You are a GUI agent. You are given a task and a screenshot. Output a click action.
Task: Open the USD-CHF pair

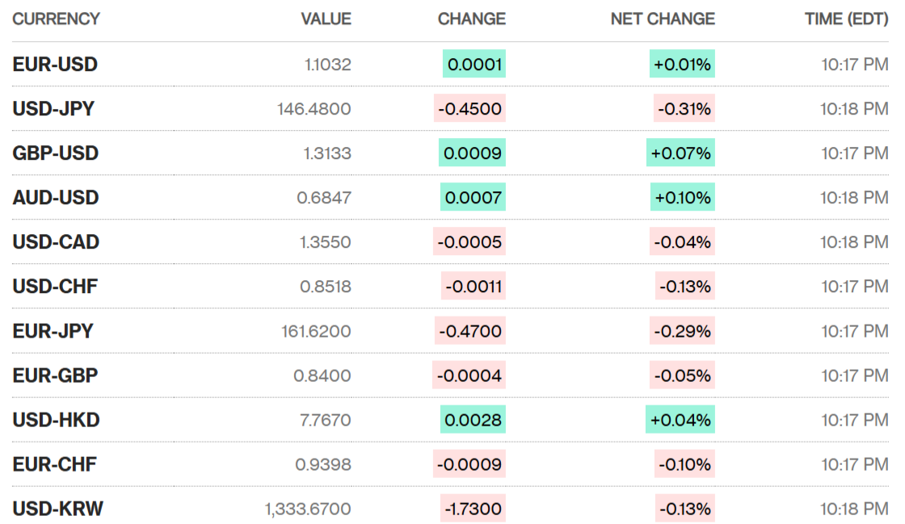(55, 287)
